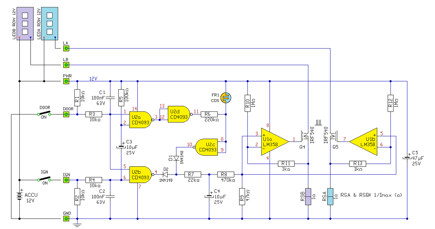The width and height of the screenshot is (435, 229).
Task: Click the PWR terminal connector
Action: click(x=66, y=81)
